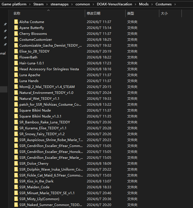Select patch_for_SSR_Nishizas_Costume folder name

pyautogui.click(x=50, y=105)
